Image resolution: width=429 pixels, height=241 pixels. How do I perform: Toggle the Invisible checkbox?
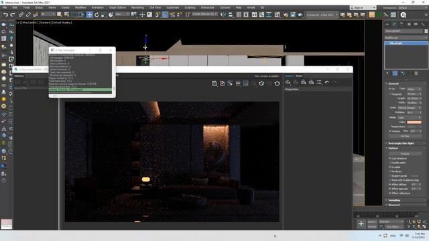tap(389, 167)
